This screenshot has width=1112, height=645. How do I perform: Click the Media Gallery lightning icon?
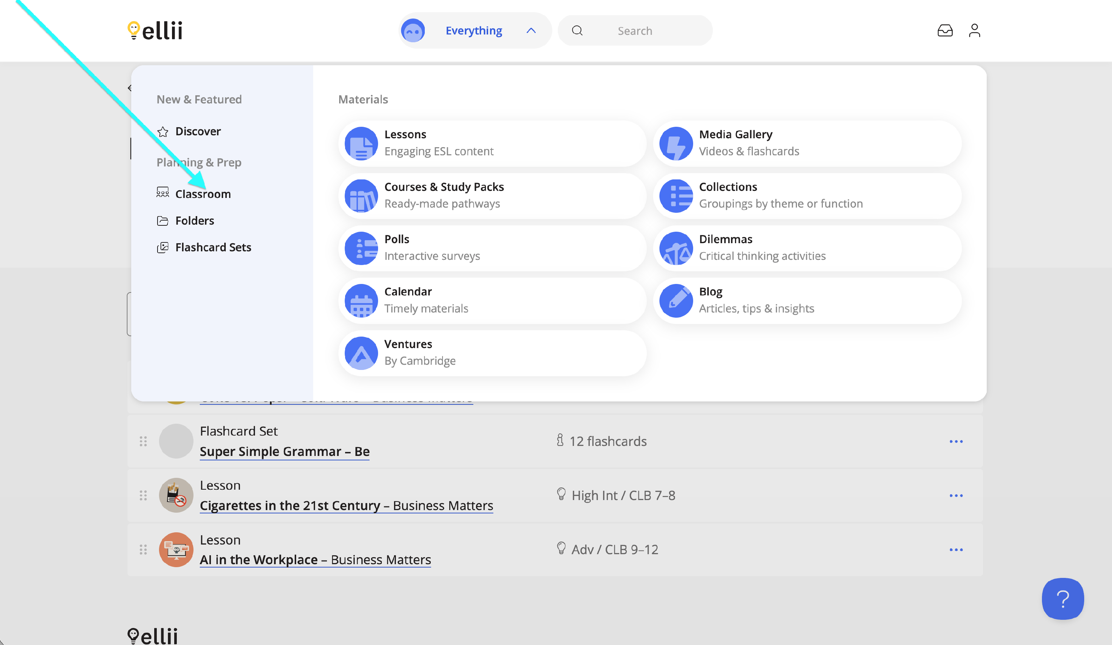(676, 143)
